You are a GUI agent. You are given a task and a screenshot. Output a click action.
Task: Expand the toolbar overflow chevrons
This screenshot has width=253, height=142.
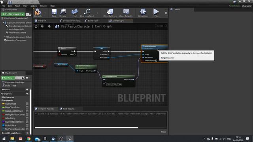click(x=166, y=13)
